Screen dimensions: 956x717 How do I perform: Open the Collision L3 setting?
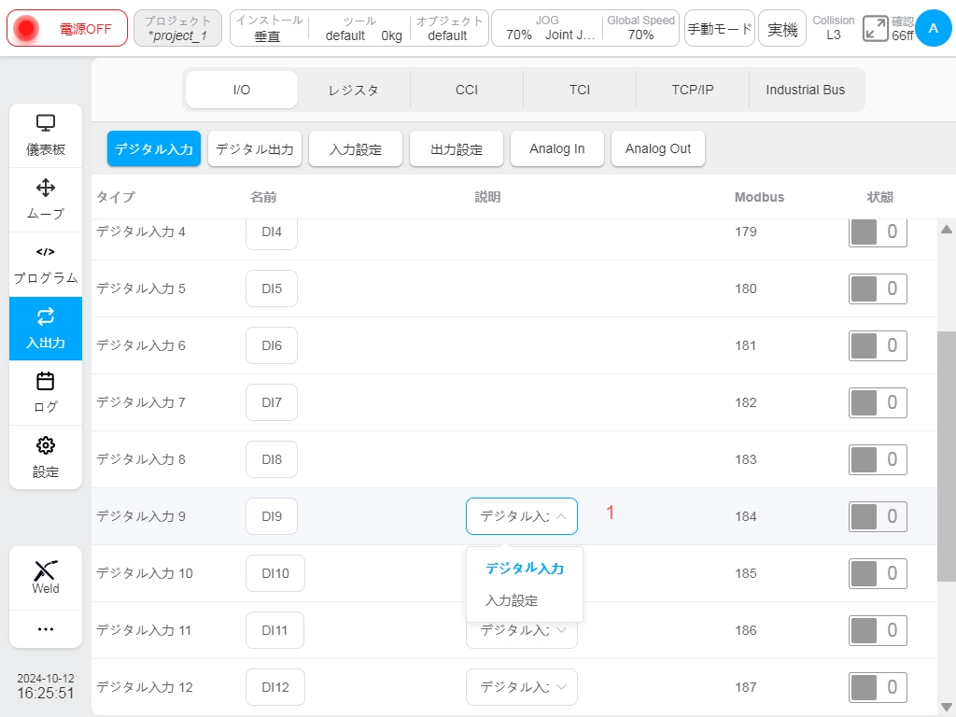(x=834, y=28)
